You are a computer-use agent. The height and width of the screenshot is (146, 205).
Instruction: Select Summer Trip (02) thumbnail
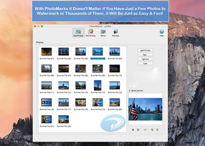(64, 52)
